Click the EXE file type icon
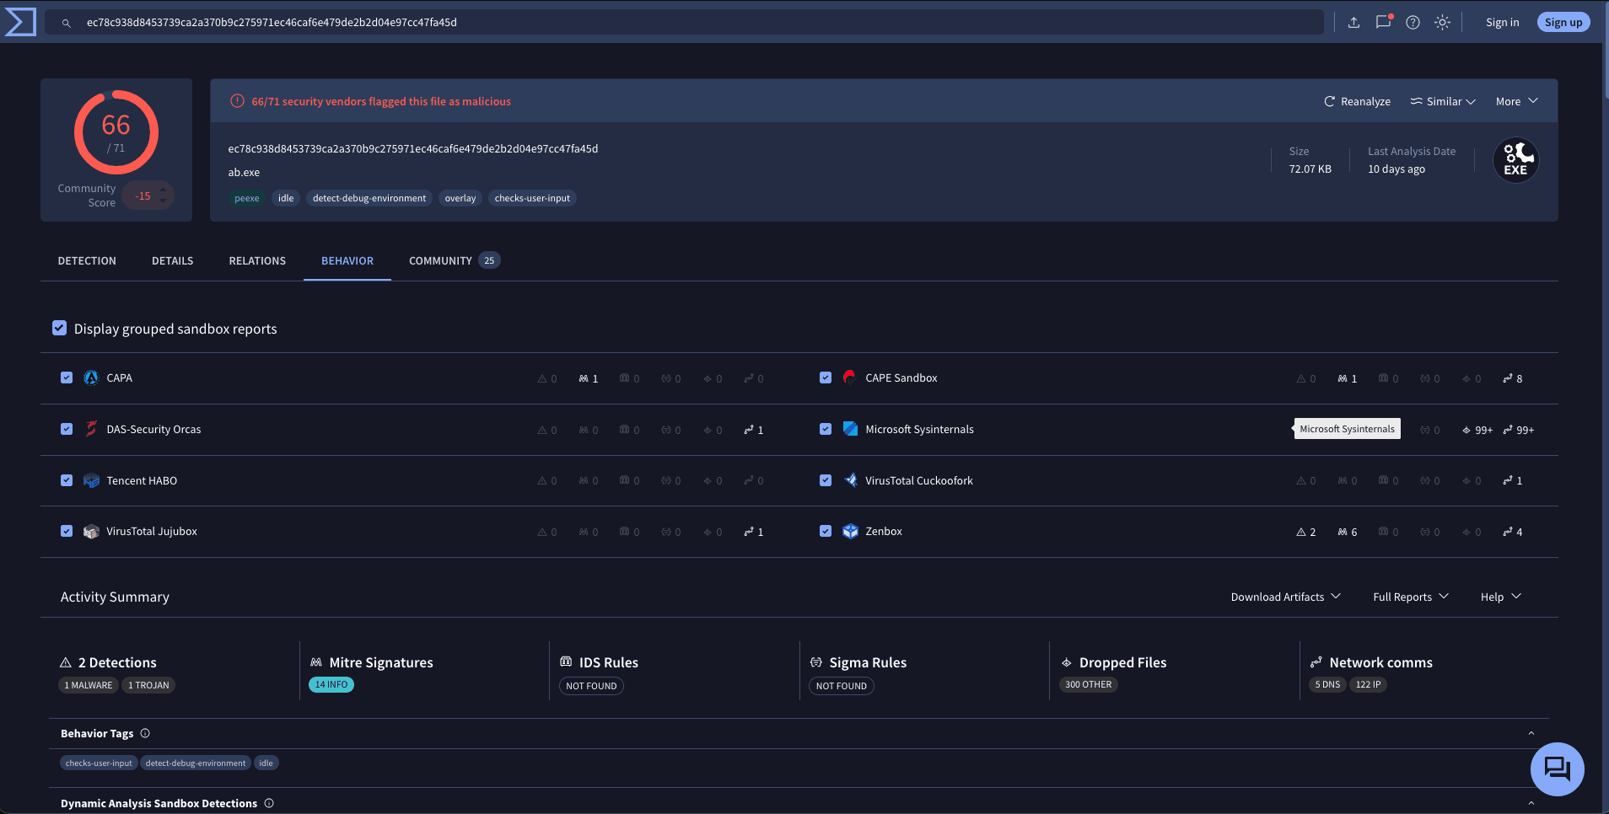Screen dimensions: 1609x814 click(x=1515, y=160)
